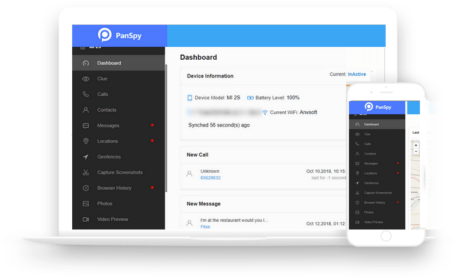Open Locations in the phone sidebar
Viewport: 456px width, 278px height.
[377, 173]
